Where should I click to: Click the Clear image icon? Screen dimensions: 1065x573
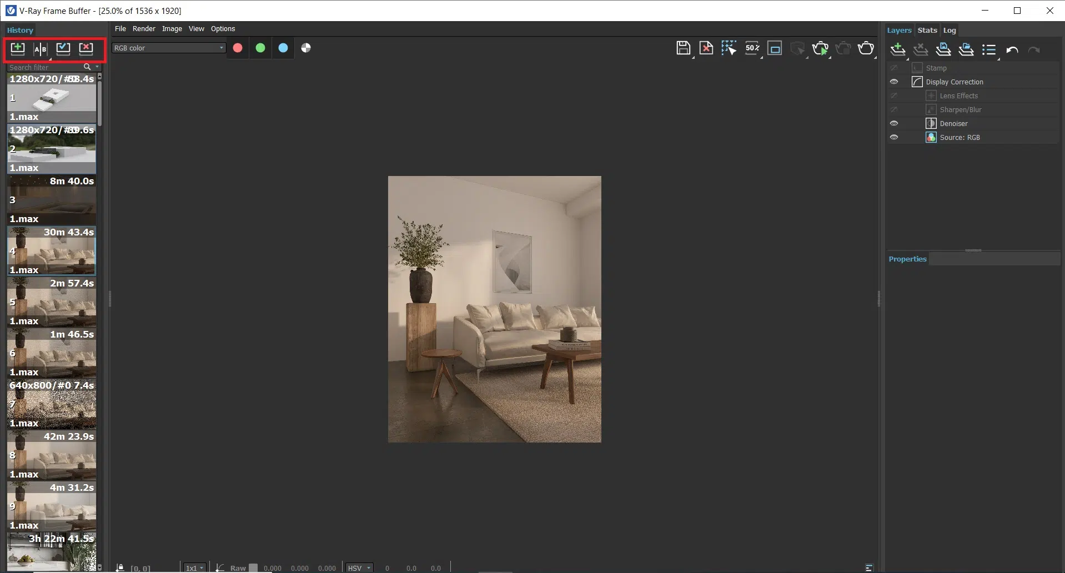coord(706,48)
